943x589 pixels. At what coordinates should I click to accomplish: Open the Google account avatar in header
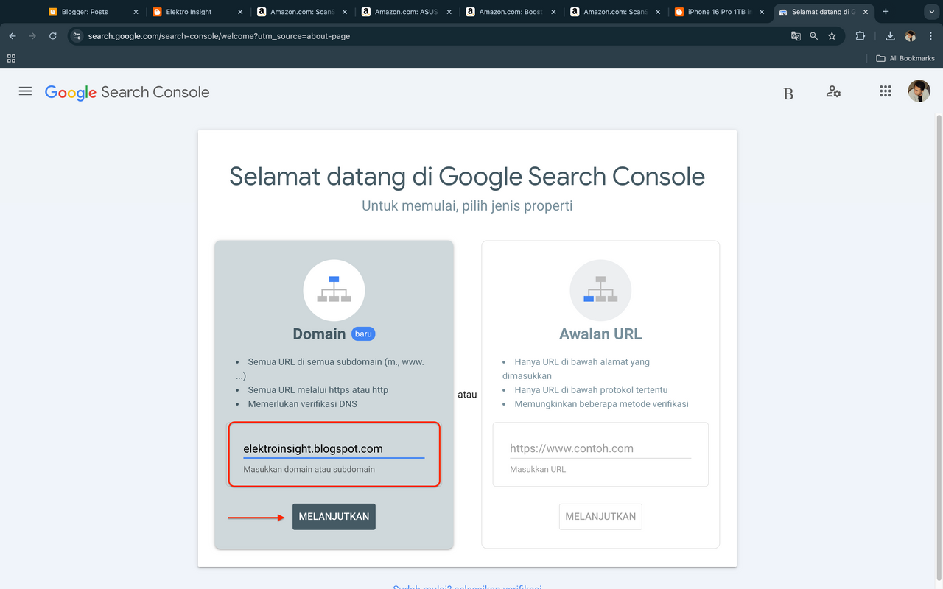(919, 91)
